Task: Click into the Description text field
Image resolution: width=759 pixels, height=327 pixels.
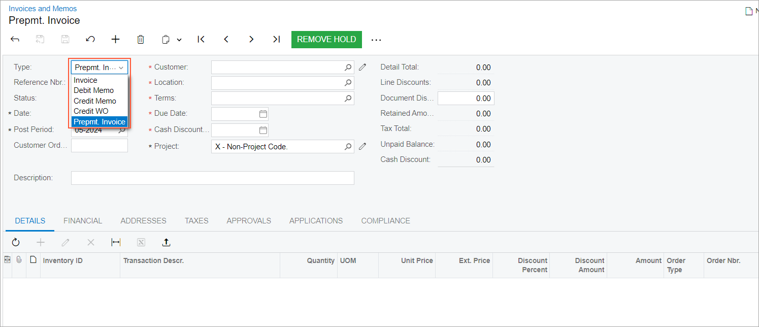Action: pos(212,178)
